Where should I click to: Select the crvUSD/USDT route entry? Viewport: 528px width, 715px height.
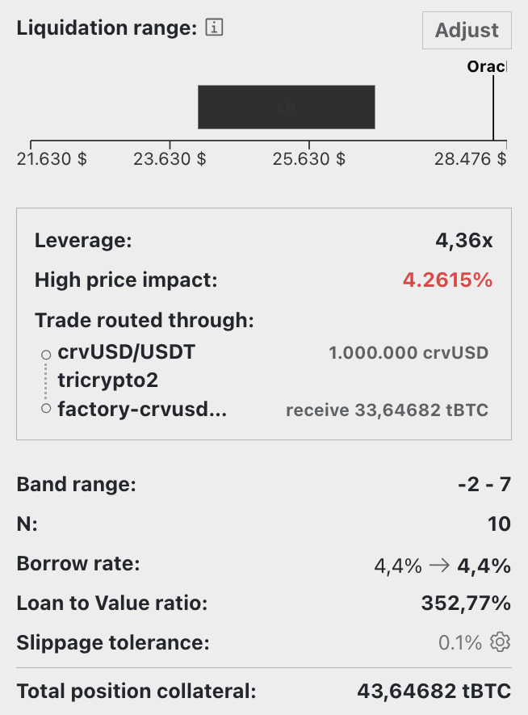point(126,352)
